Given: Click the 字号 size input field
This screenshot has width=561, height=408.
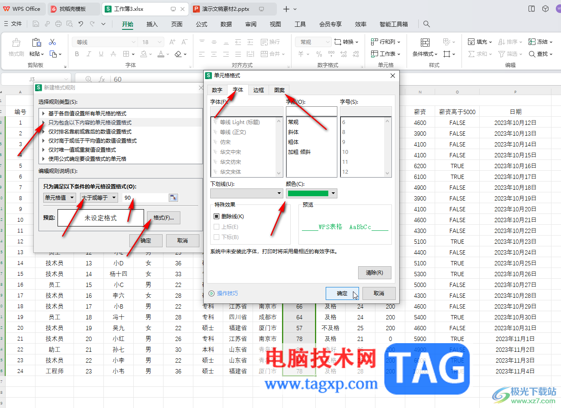Looking at the screenshot, I should point(365,112).
